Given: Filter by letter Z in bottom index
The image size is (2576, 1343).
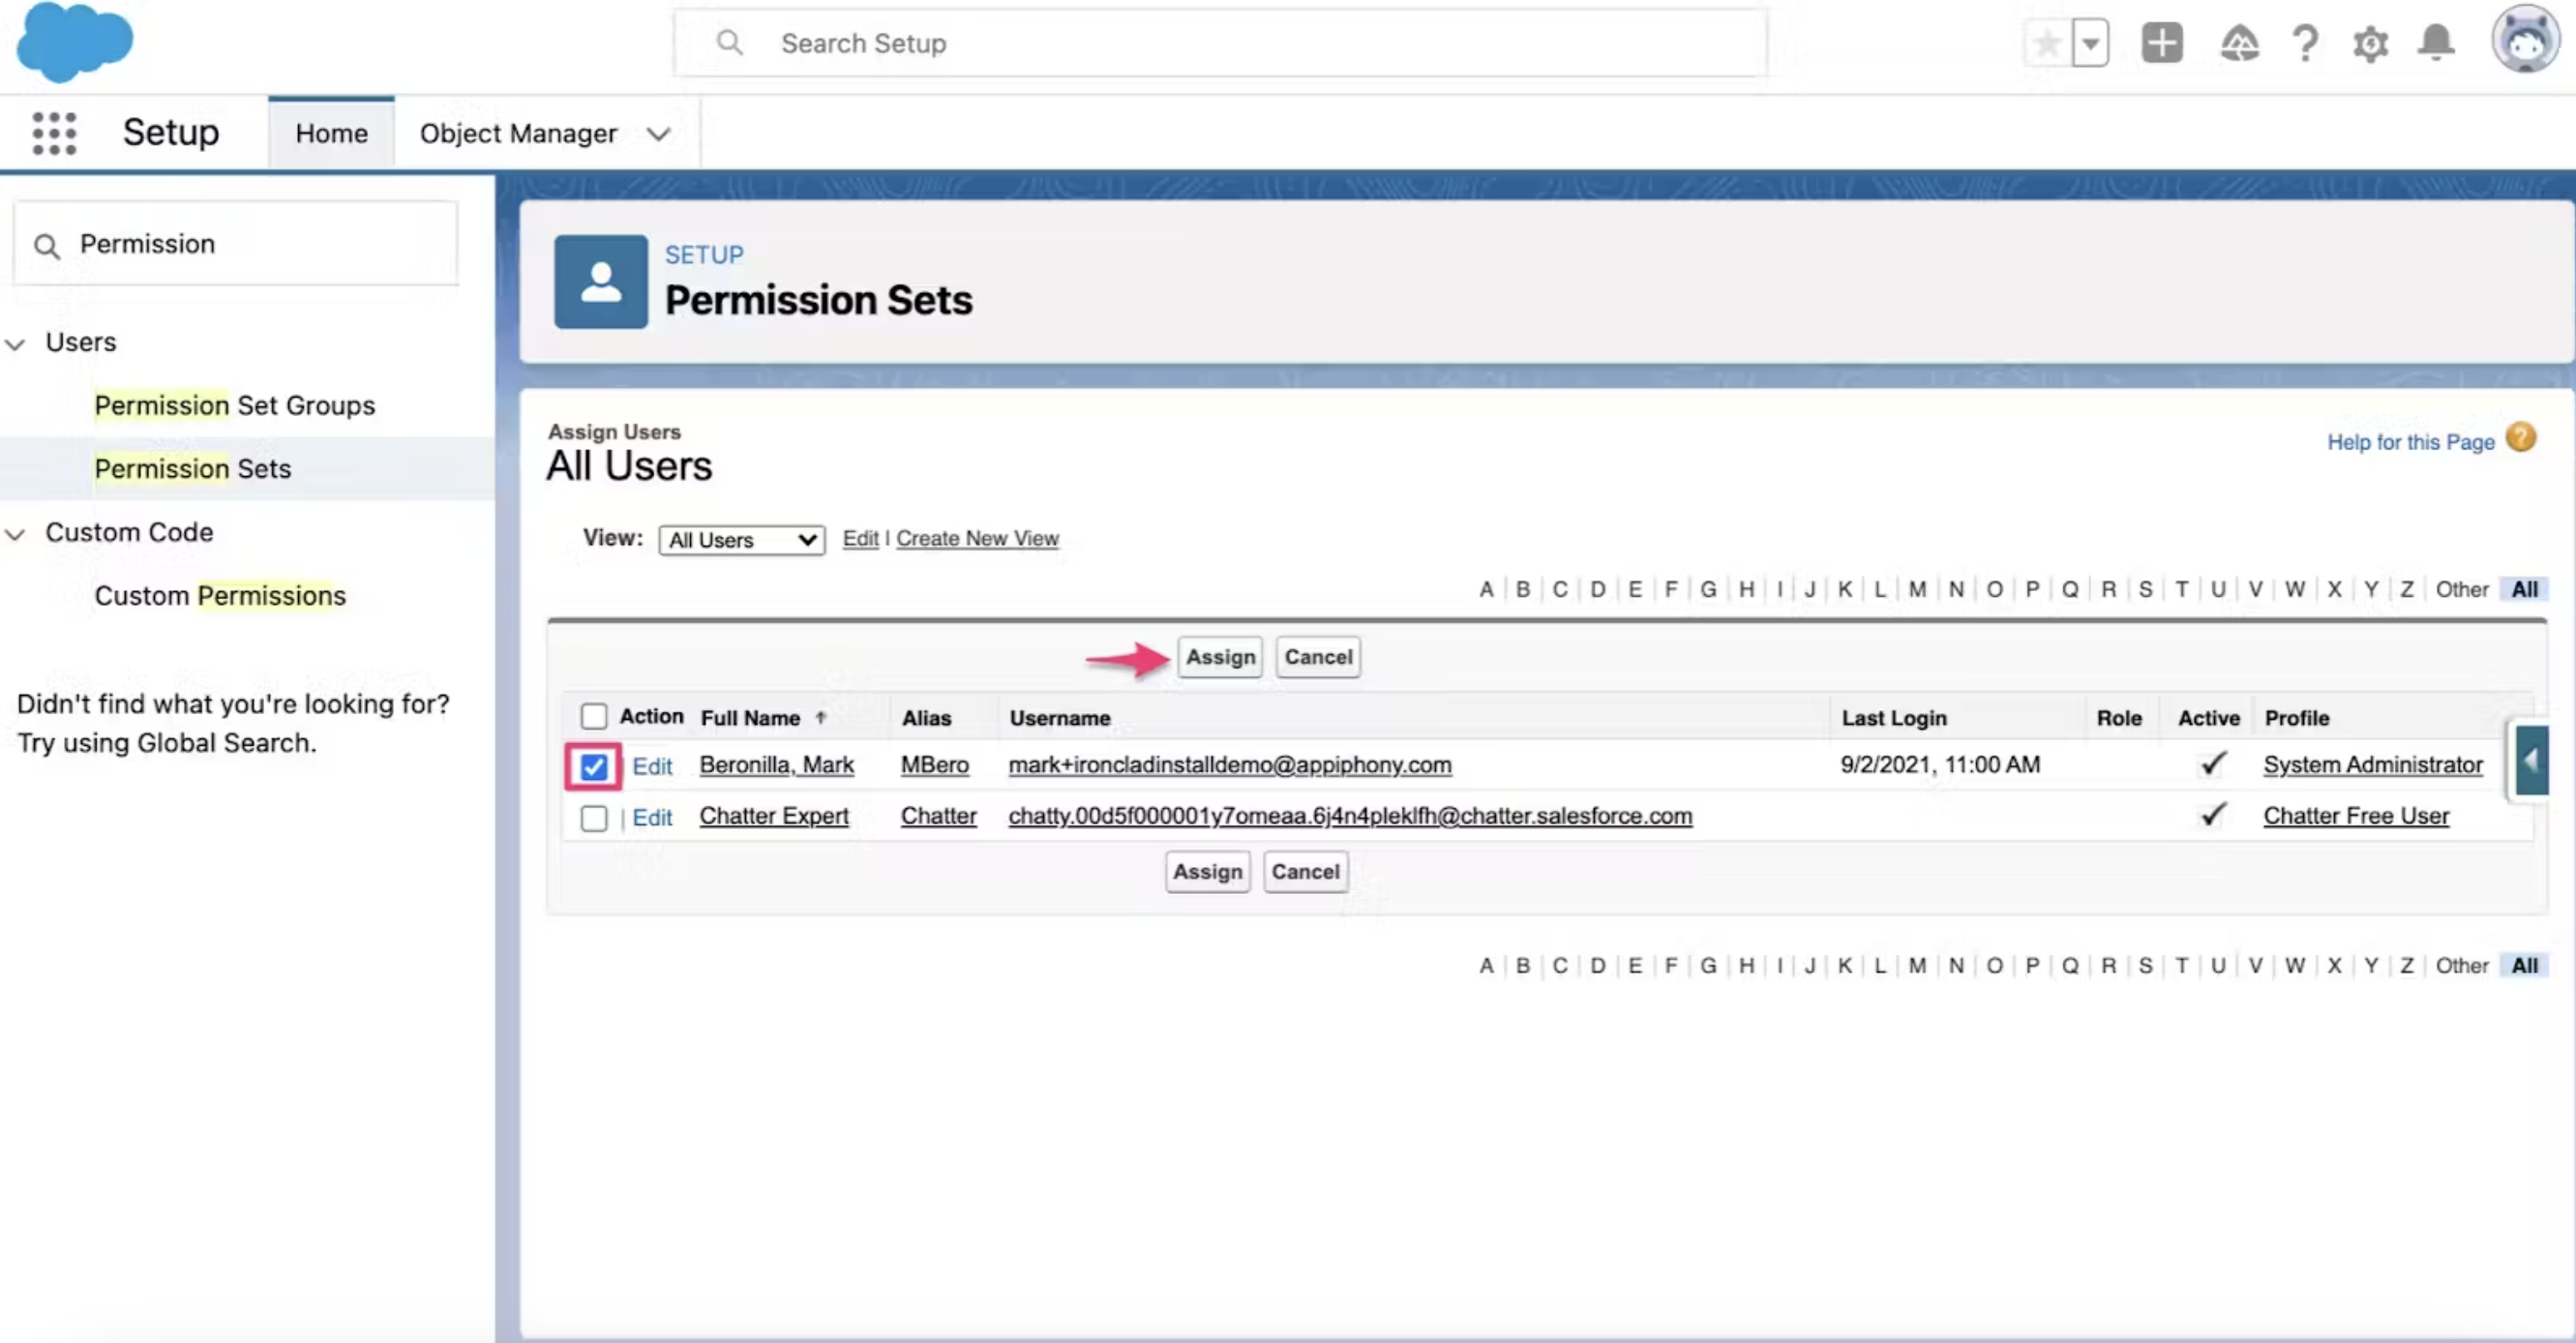Looking at the screenshot, I should point(2407,965).
